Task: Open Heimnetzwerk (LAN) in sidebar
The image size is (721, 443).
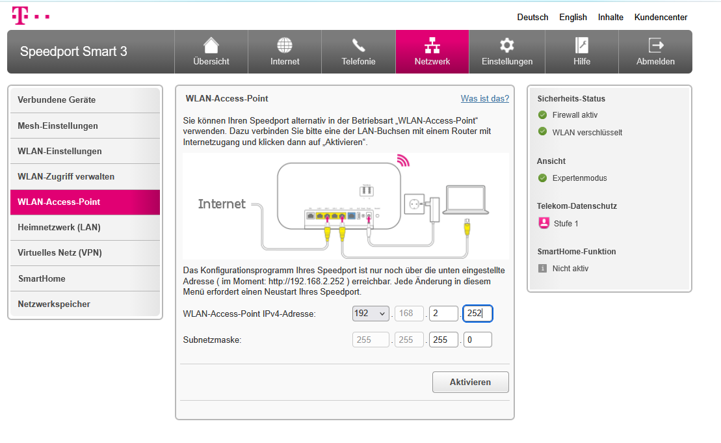Action: 85,227
